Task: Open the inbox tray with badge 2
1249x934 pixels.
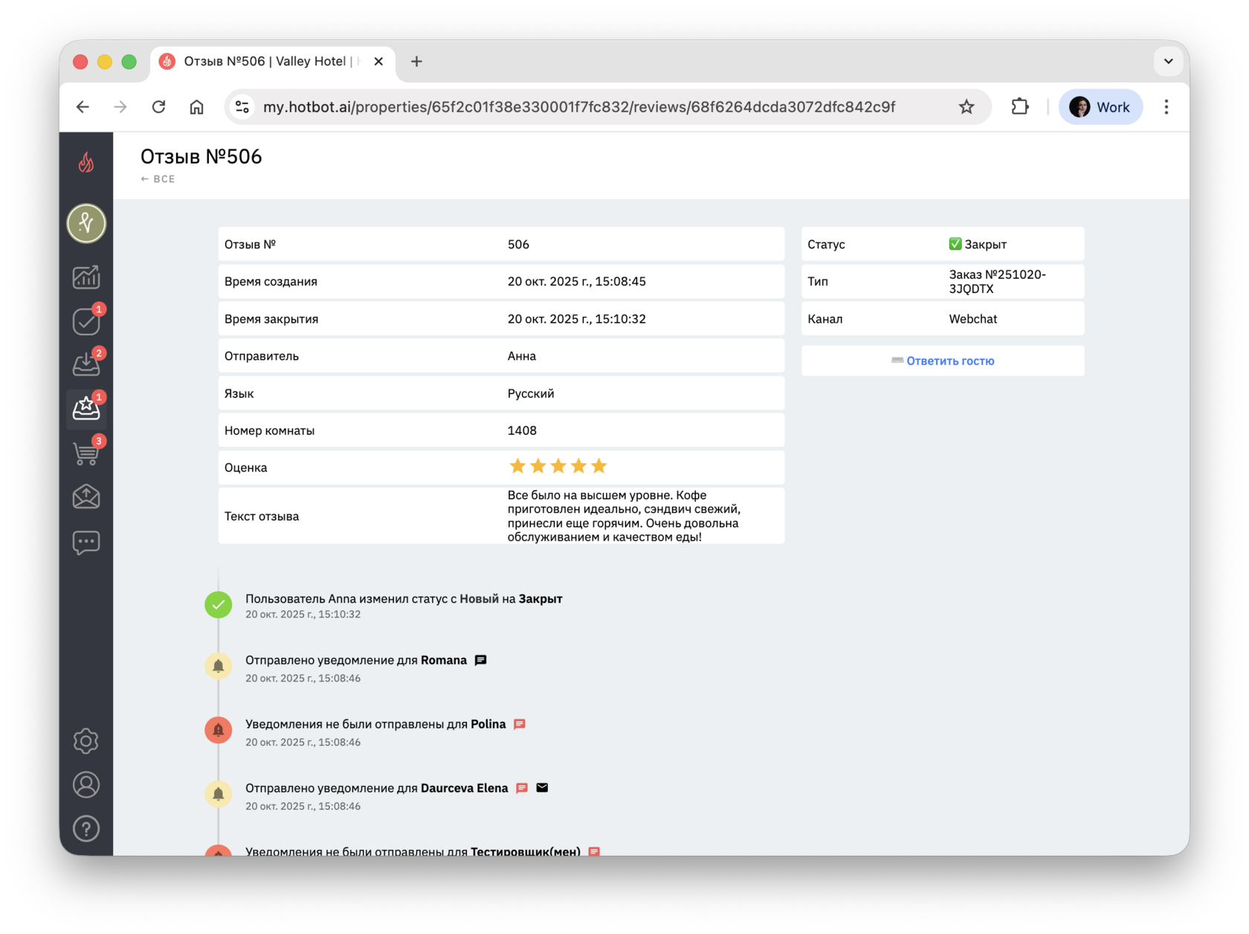Action: coord(86,365)
